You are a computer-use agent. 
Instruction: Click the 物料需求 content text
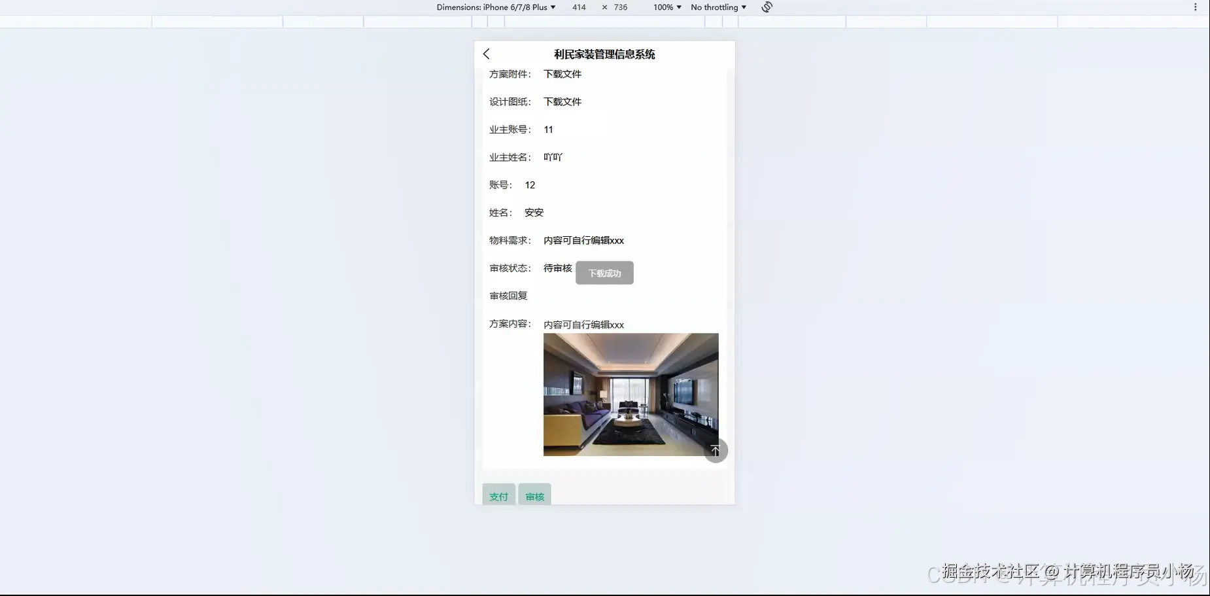pos(583,240)
